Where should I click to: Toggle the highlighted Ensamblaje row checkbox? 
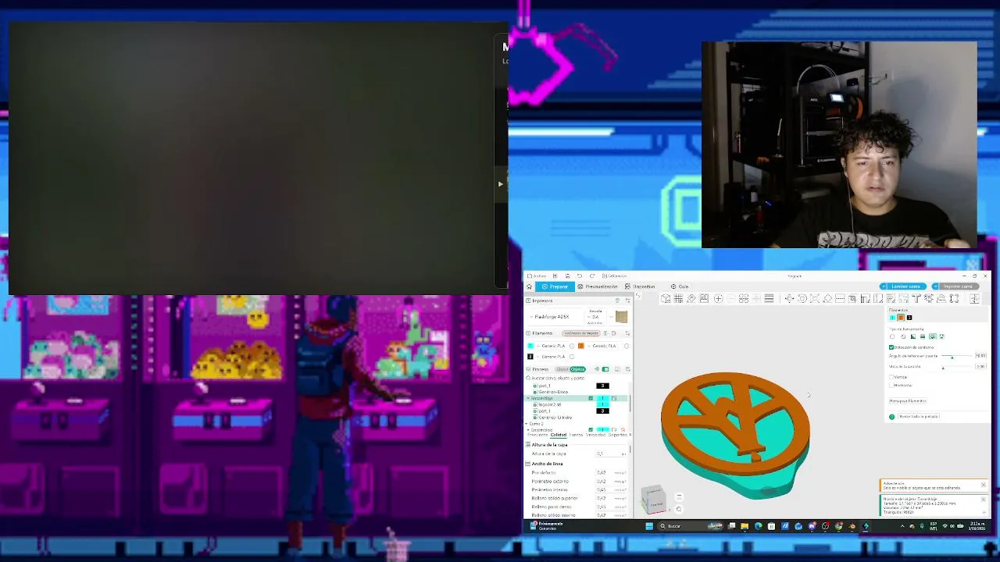coord(591,399)
